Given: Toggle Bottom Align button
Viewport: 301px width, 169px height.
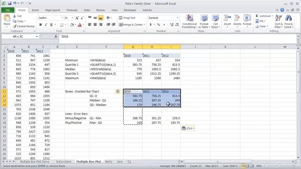Looking at the screenshot, I should [100, 18].
